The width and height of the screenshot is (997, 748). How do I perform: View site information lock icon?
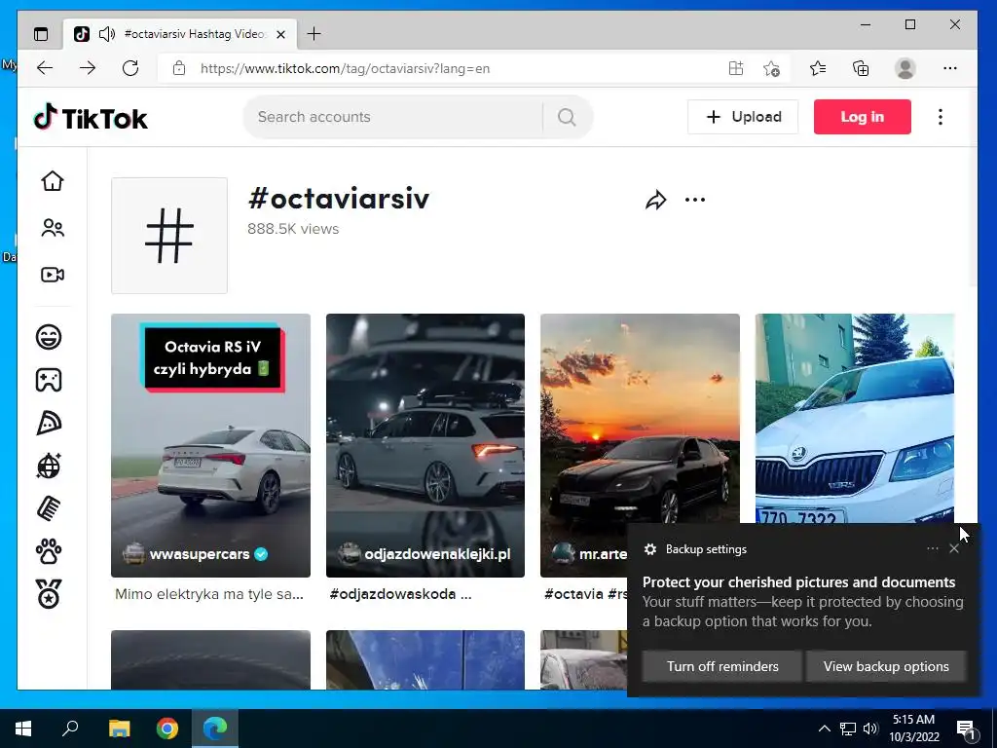179,68
